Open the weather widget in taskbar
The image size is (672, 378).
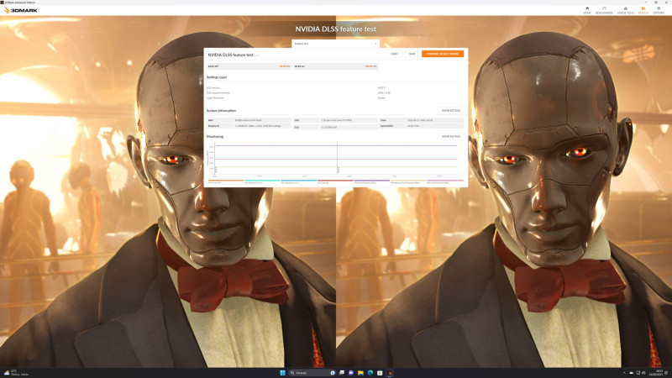(16, 373)
